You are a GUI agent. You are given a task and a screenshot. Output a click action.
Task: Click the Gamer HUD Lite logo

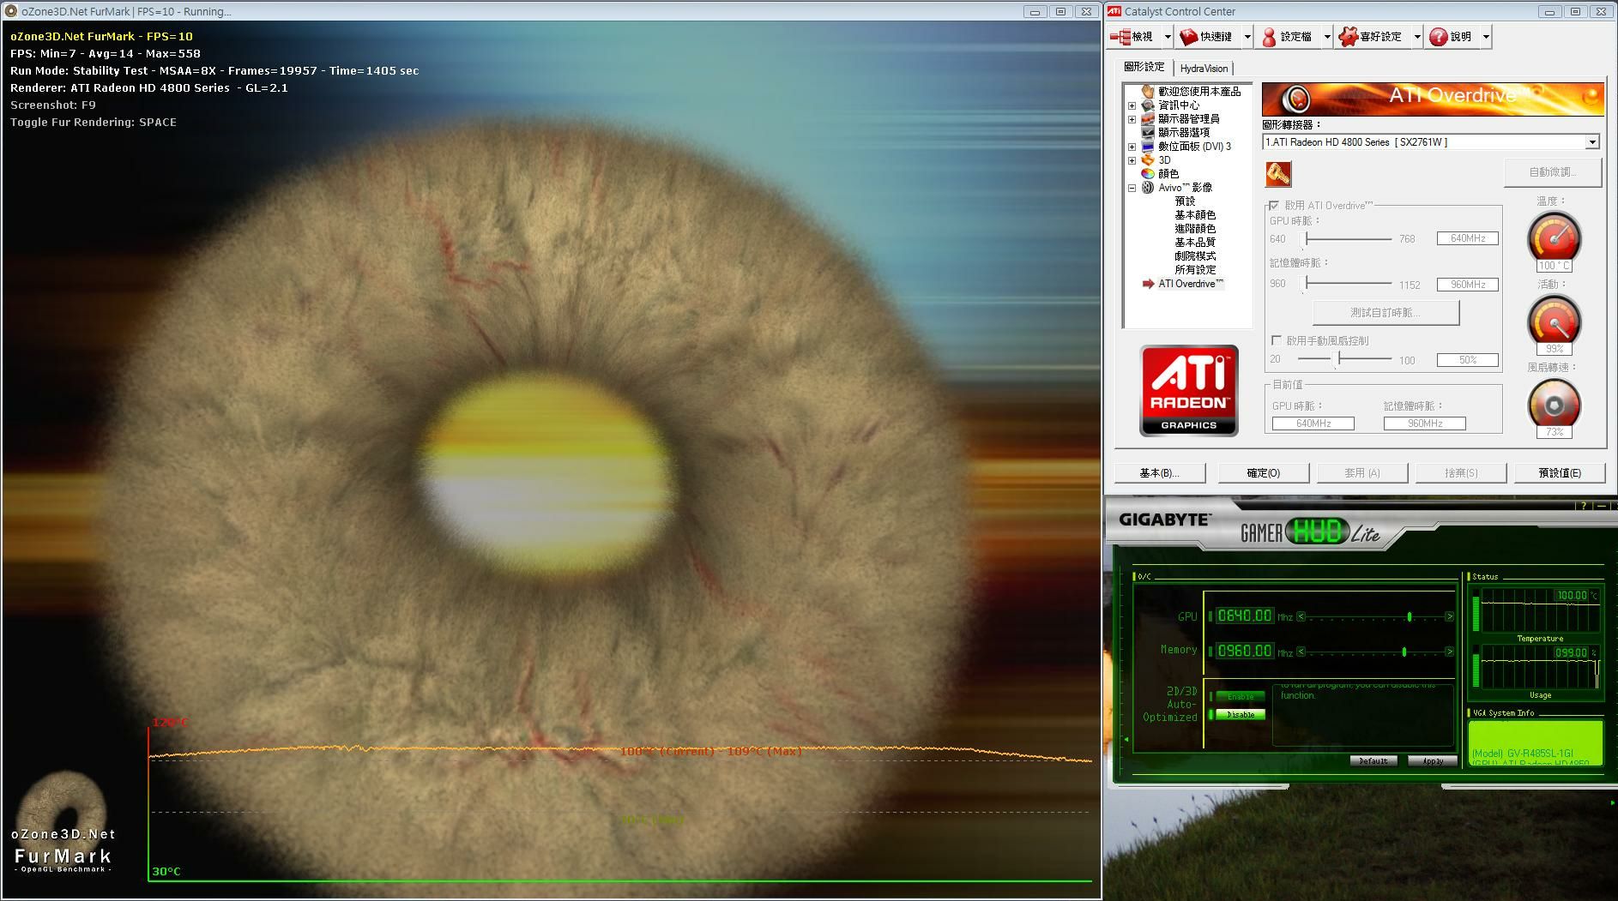(x=1310, y=532)
